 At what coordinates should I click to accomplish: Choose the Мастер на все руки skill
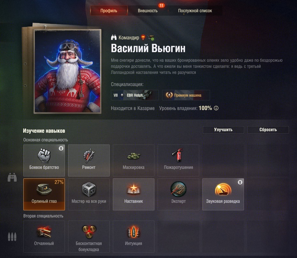click(x=89, y=194)
